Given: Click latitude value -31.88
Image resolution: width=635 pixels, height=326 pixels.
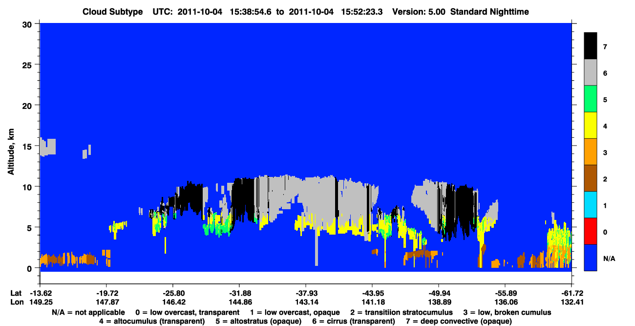Looking at the screenshot, I should pyautogui.click(x=239, y=293).
